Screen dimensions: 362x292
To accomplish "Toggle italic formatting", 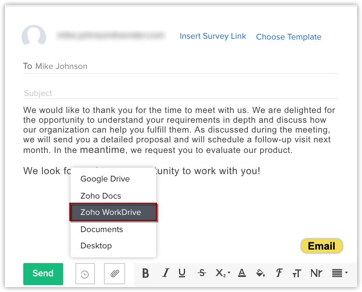I will click(166, 273).
